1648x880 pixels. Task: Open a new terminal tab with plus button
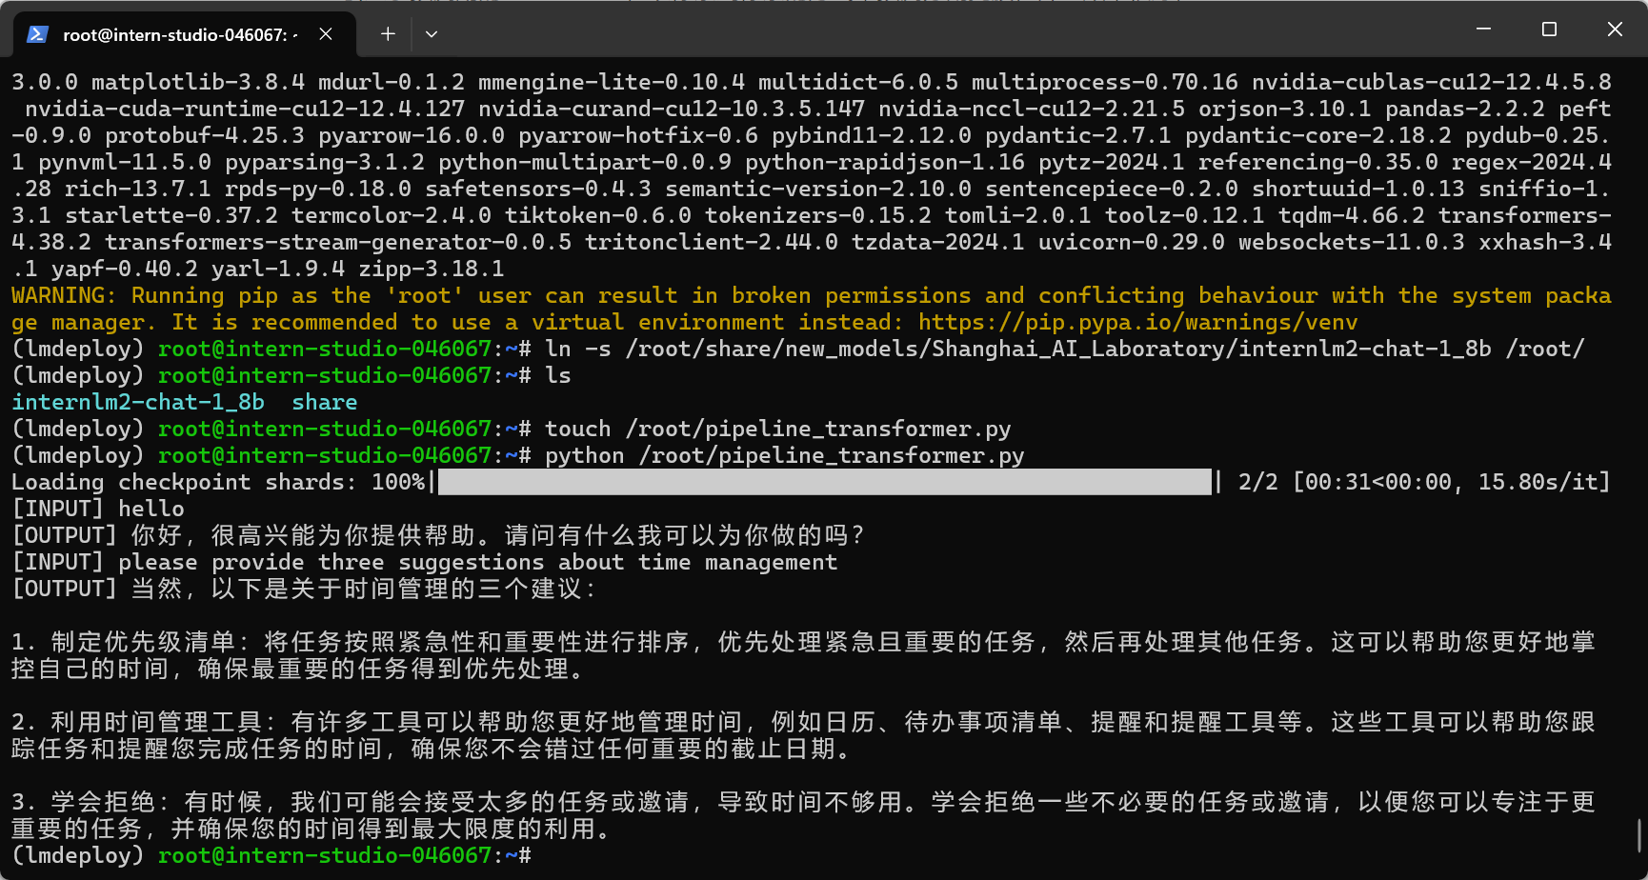pyautogui.click(x=388, y=34)
